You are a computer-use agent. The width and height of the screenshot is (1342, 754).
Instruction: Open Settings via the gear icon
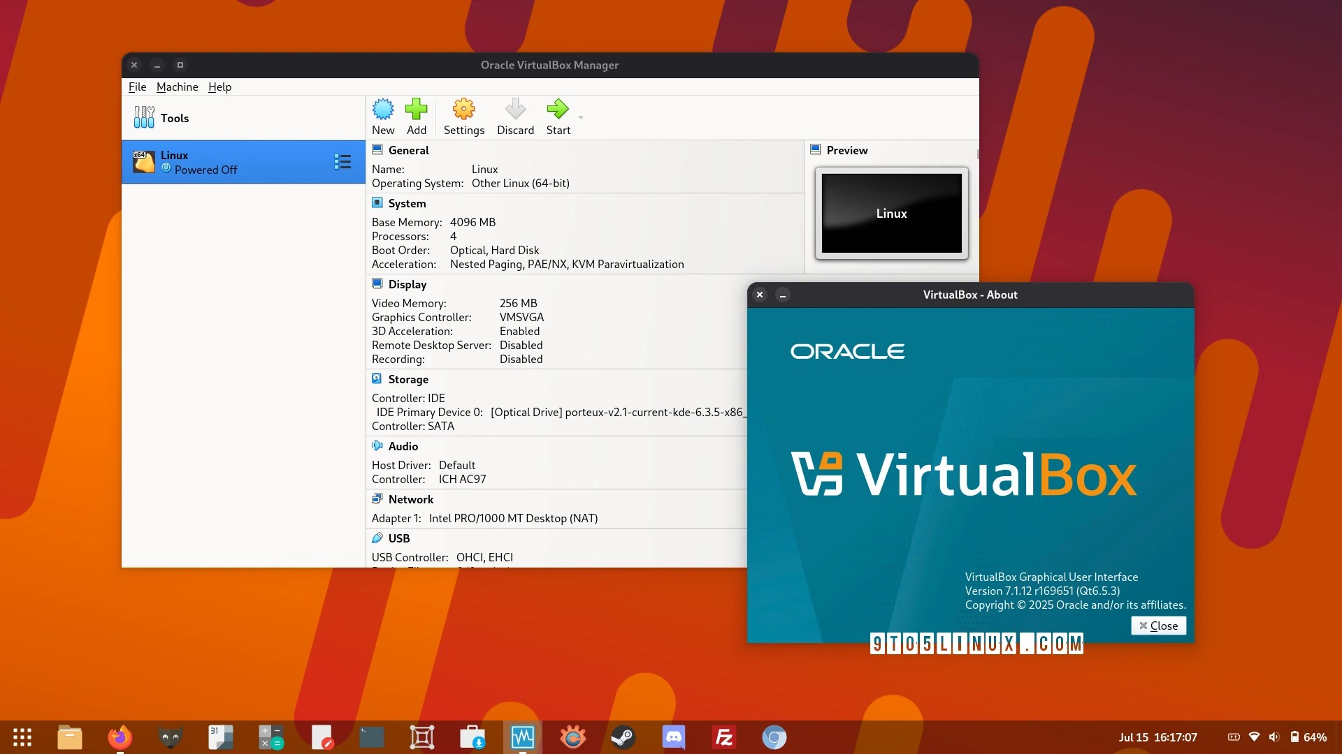463,110
